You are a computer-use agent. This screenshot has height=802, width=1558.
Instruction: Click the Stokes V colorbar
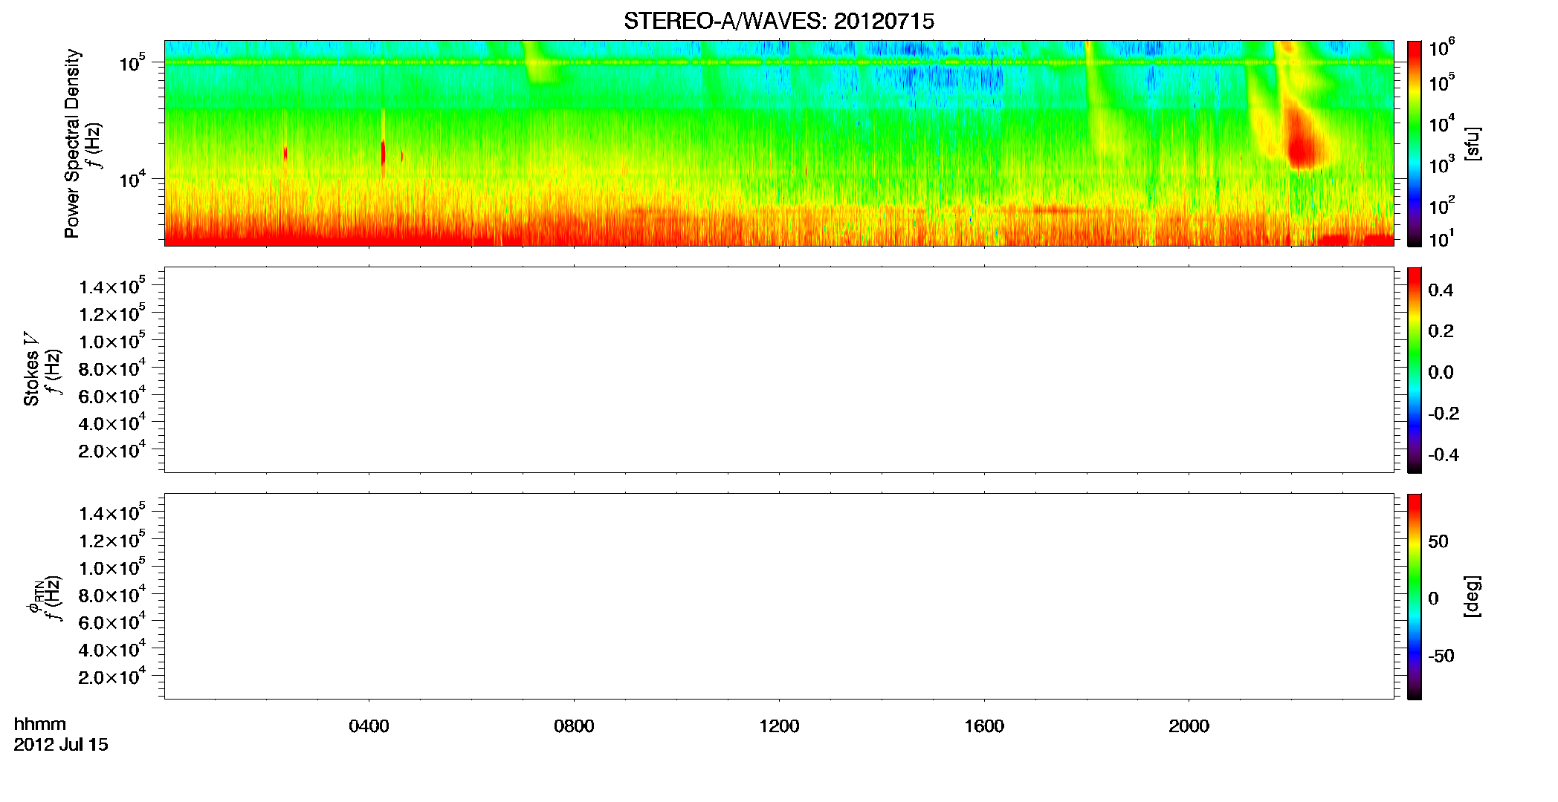click(1415, 370)
